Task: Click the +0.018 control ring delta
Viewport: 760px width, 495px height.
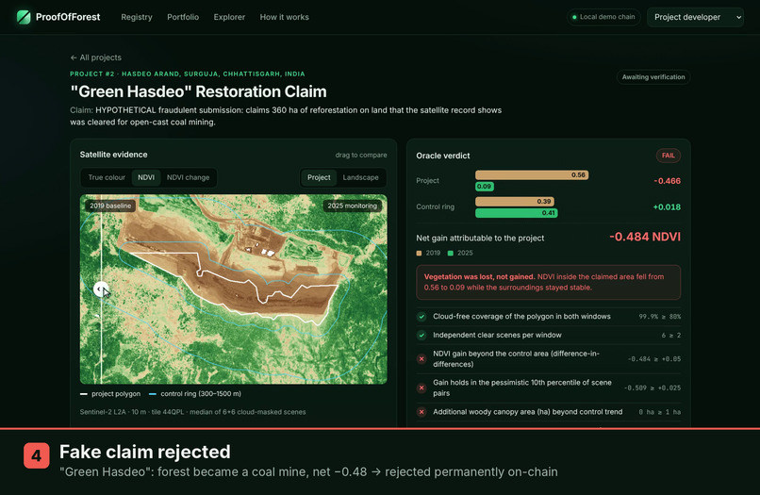Action: tap(667, 207)
